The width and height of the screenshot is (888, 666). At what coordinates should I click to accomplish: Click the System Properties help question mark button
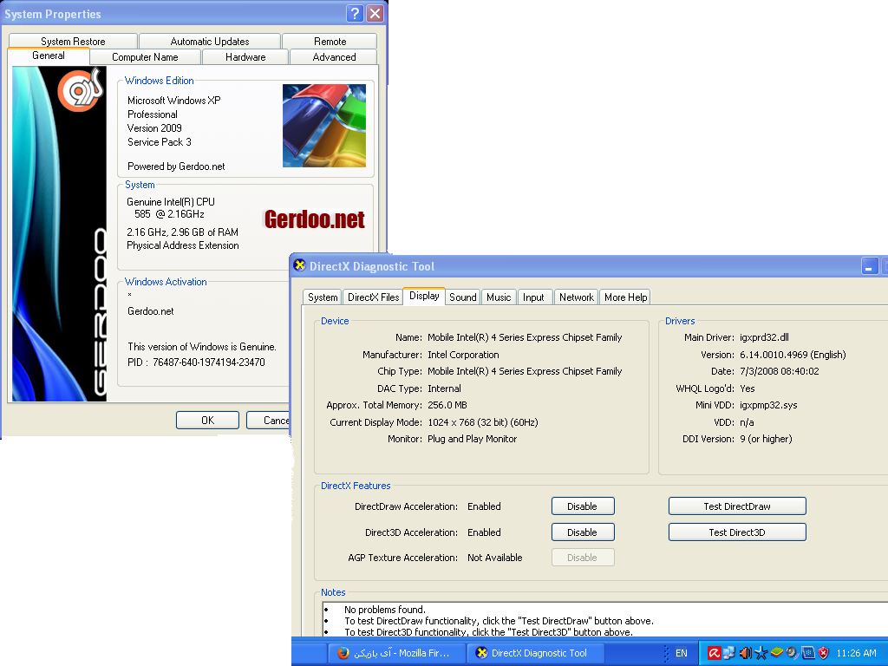355,14
